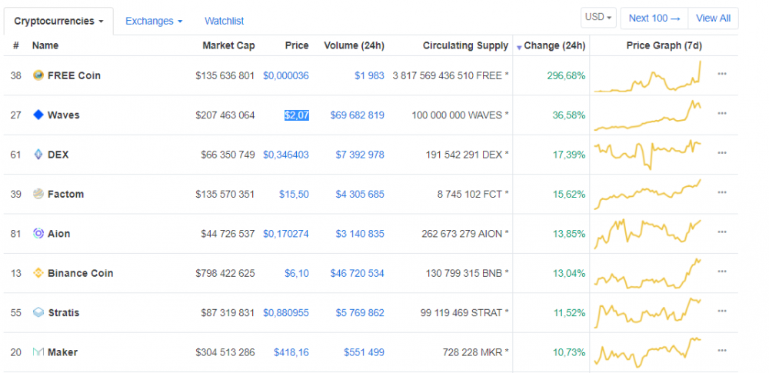Sort by the # rank column

click(x=16, y=45)
